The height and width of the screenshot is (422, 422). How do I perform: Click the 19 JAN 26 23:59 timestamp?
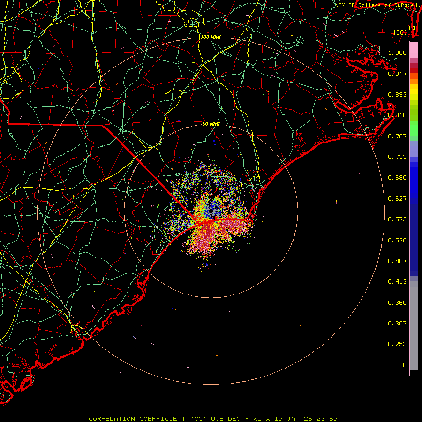(306, 419)
